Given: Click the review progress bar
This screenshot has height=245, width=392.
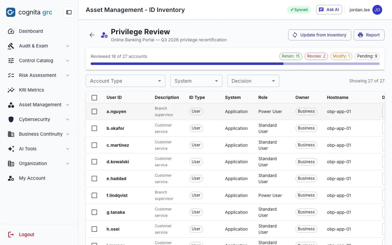Looking at the screenshot, I should pyautogui.click(x=235, y=64).
